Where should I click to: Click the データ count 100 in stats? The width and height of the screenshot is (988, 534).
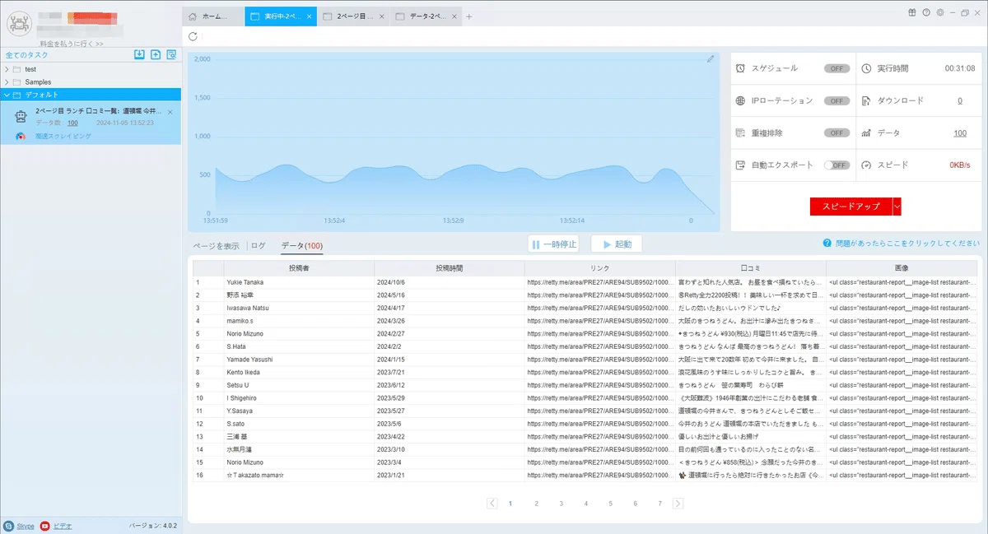[x=960, y=132]
